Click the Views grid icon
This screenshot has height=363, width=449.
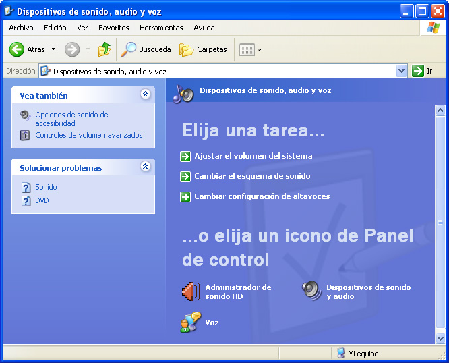coord(247,50)
